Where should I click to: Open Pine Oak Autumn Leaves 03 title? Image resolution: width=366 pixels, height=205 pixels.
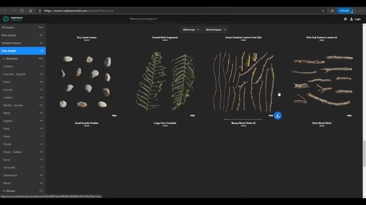(321, 38)
